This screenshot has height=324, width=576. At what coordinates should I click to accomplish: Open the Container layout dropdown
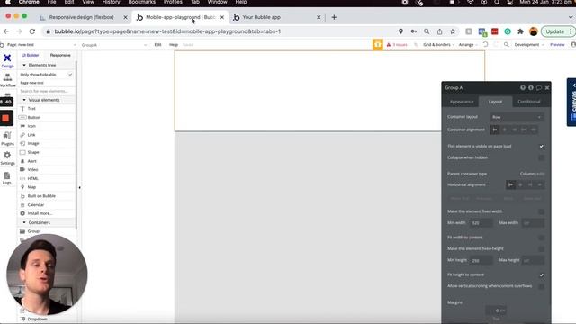pyautogui.click(x=517, y=117)
